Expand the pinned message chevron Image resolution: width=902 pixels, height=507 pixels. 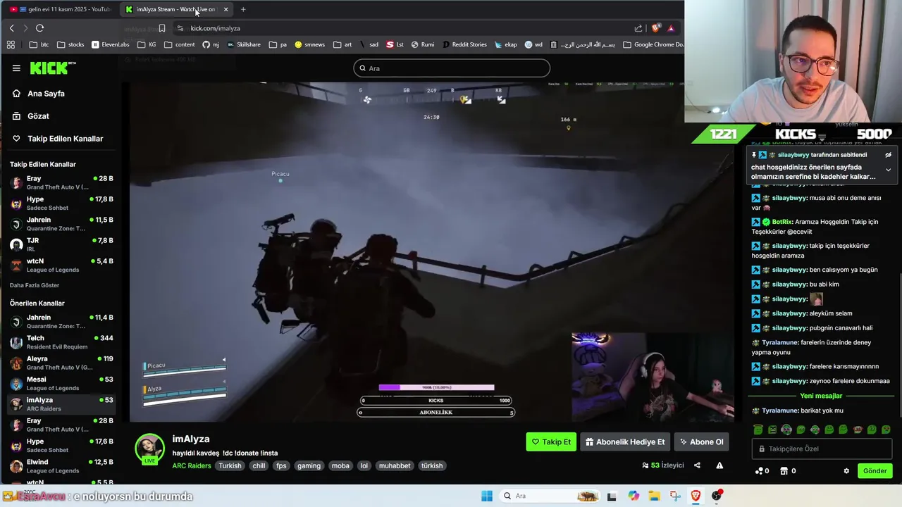click(x=888, y=170)
